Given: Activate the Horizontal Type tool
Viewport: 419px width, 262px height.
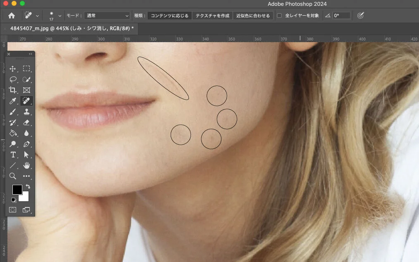Looking at the screenshot, I should [13, 155].
